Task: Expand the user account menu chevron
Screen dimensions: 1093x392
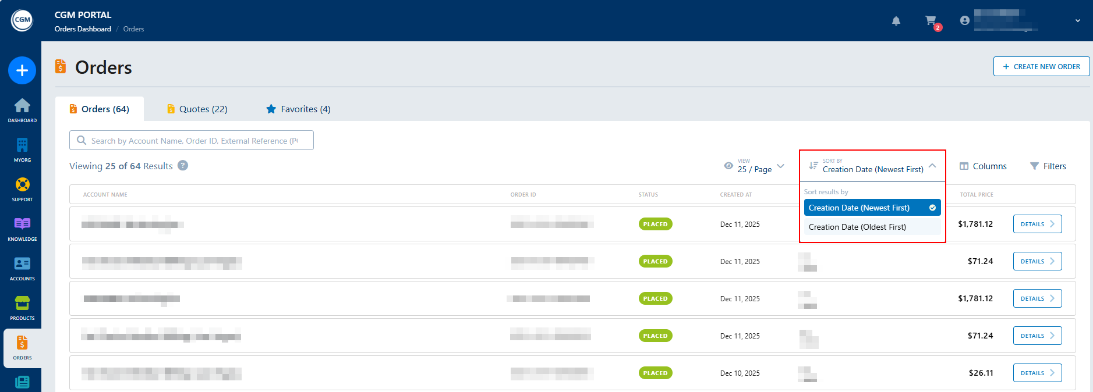Action: 1077,21
